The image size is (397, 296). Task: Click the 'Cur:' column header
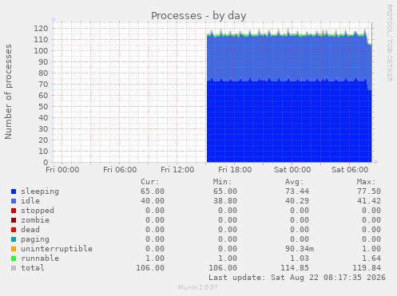150,182
